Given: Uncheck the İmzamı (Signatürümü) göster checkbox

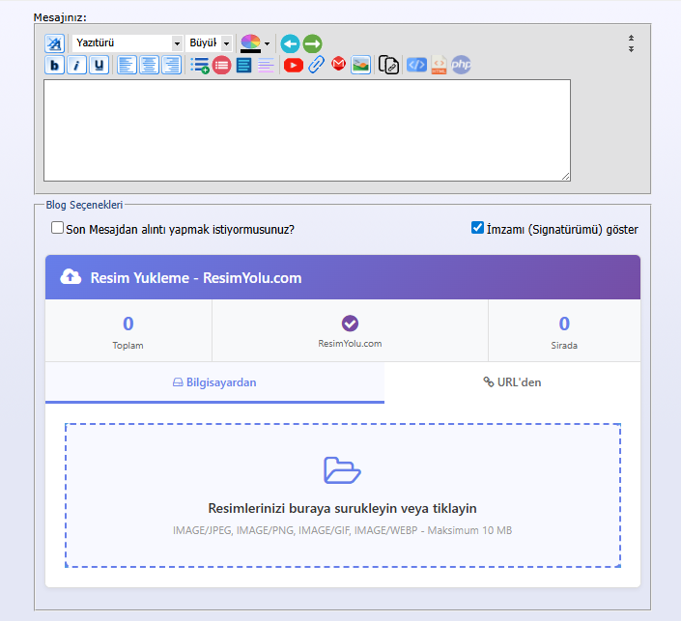Looking at the screenshot, I should tap(477, 228).
